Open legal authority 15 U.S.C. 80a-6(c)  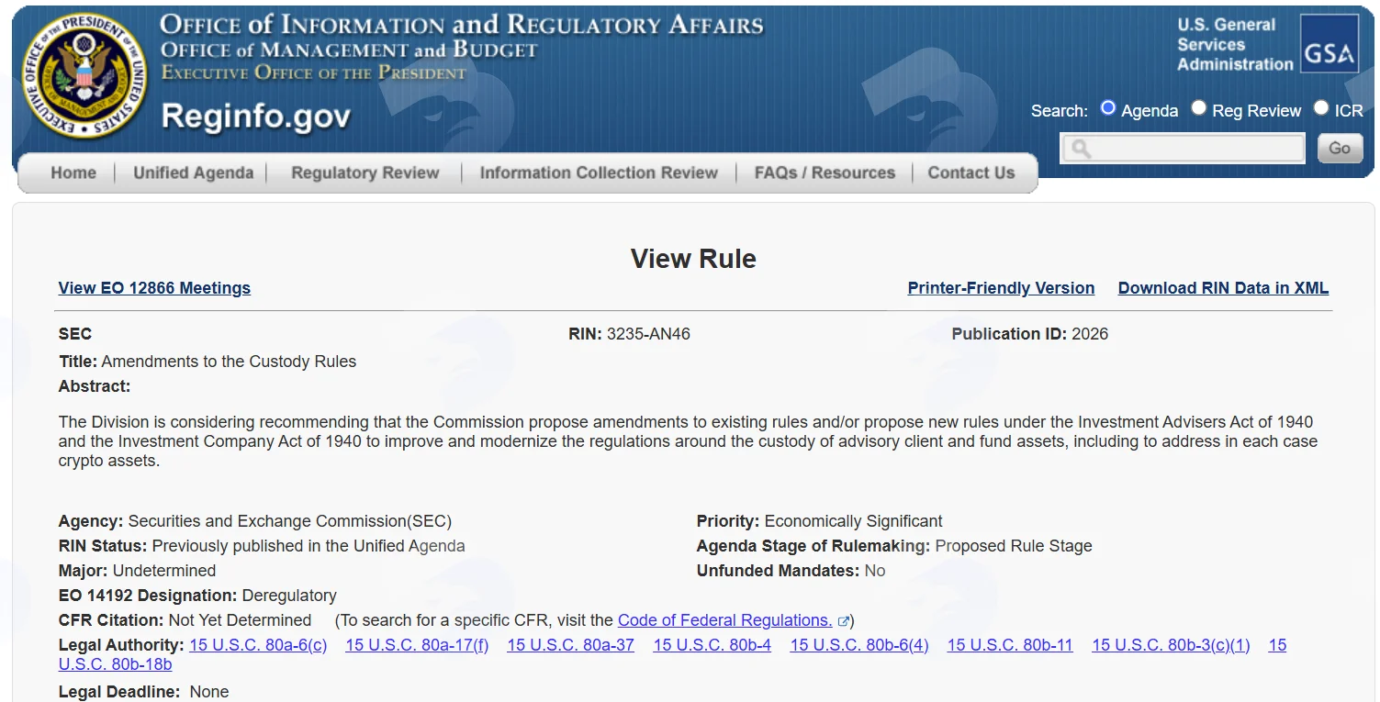pyautogui.click(x=258, y=645)
